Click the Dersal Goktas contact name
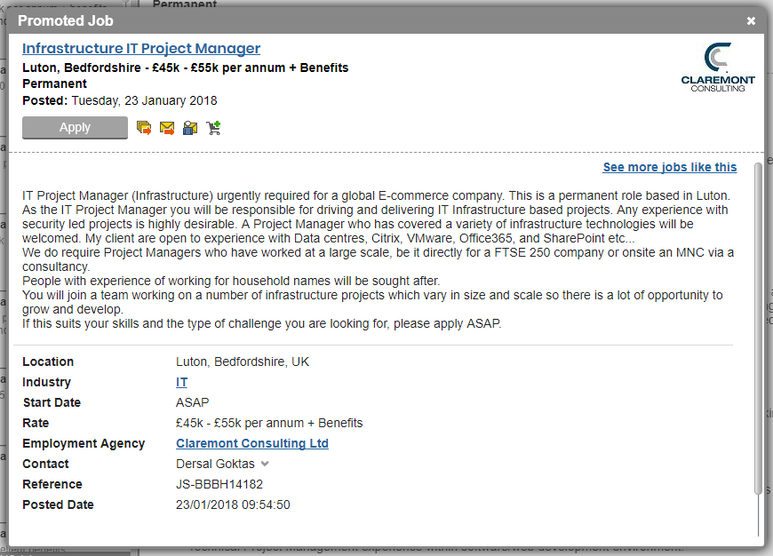 (215, 464)
